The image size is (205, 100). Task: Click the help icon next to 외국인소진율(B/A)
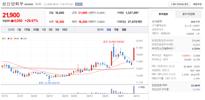click(174, 48)
